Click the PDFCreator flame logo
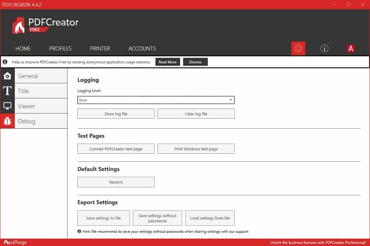The width and height of the screenshot is (370, 246). (x=18, y=26)
